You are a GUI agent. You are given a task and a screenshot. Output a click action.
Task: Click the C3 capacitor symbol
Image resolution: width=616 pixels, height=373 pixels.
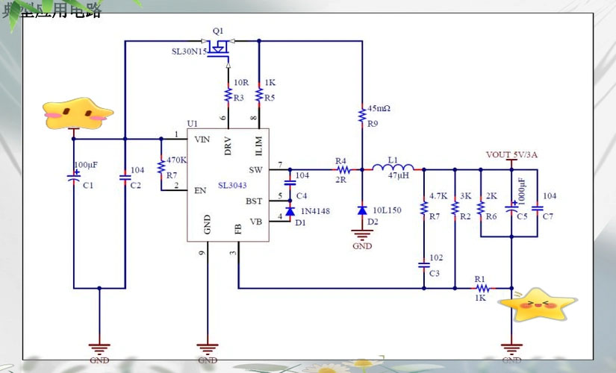click(x=424, y=266)
